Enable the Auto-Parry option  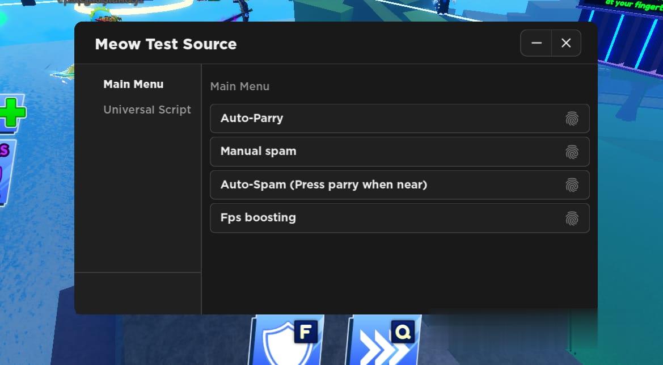click(252, 119)
